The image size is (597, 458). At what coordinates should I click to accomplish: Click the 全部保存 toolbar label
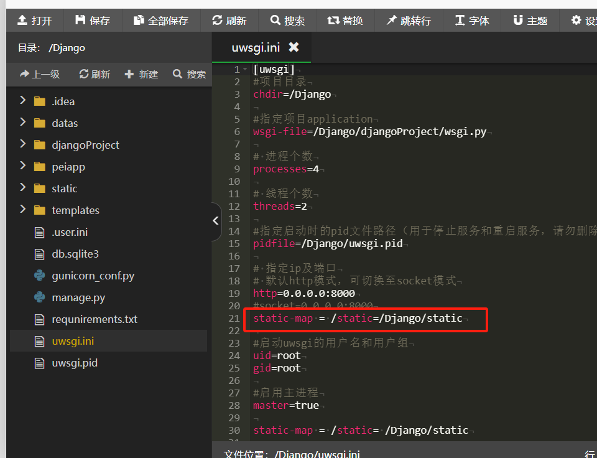[x=169, y=21]
